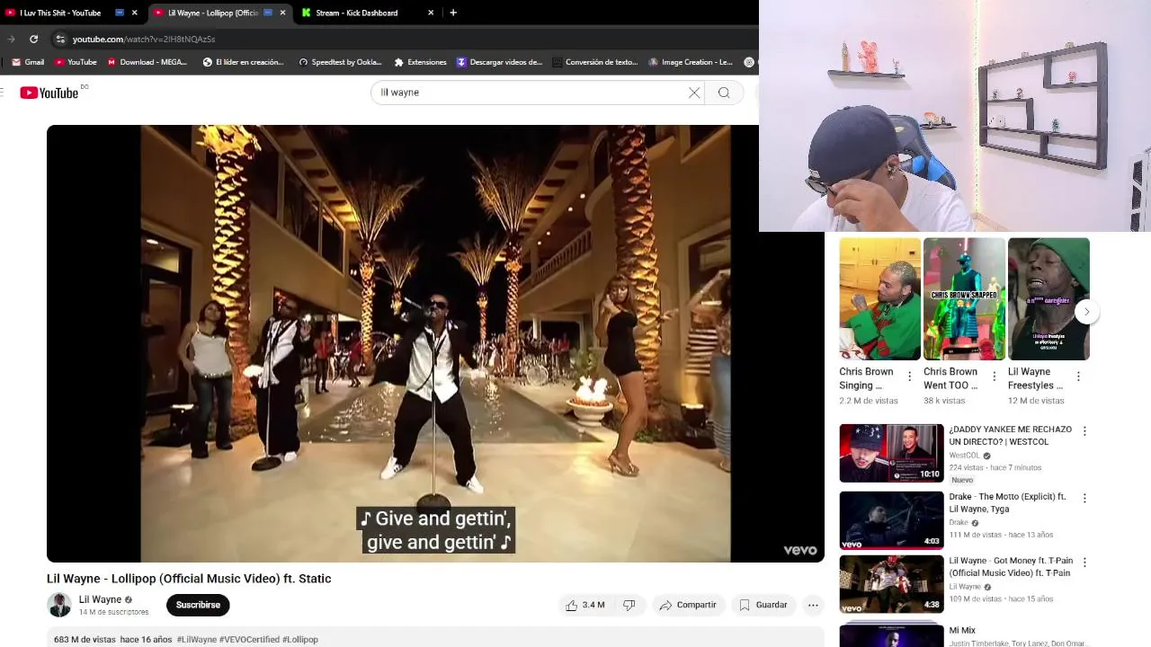The height and width of the screenshot is (647, 1151).
Task: Open Image Creation bookmark
Action: (691, 62)
